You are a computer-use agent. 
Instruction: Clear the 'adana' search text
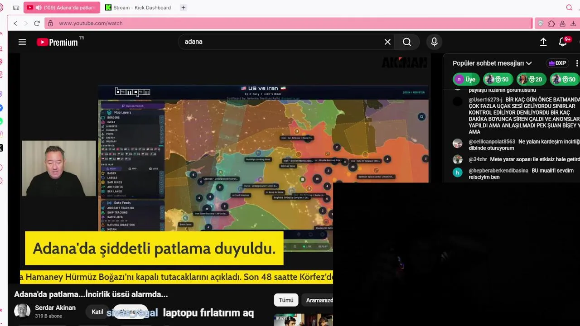click(x=387, y=42)
